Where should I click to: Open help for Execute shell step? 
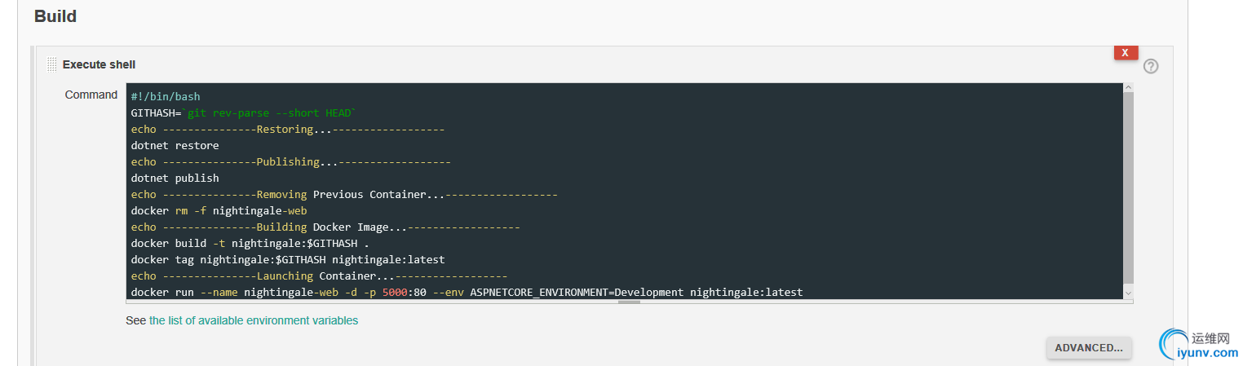coord(1151,66)
